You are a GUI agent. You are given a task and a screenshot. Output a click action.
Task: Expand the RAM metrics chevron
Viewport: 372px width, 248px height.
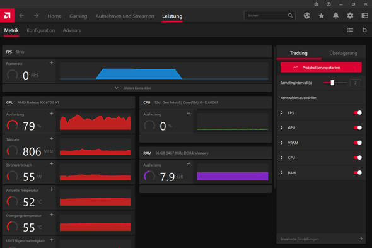[x=282, y=172]
